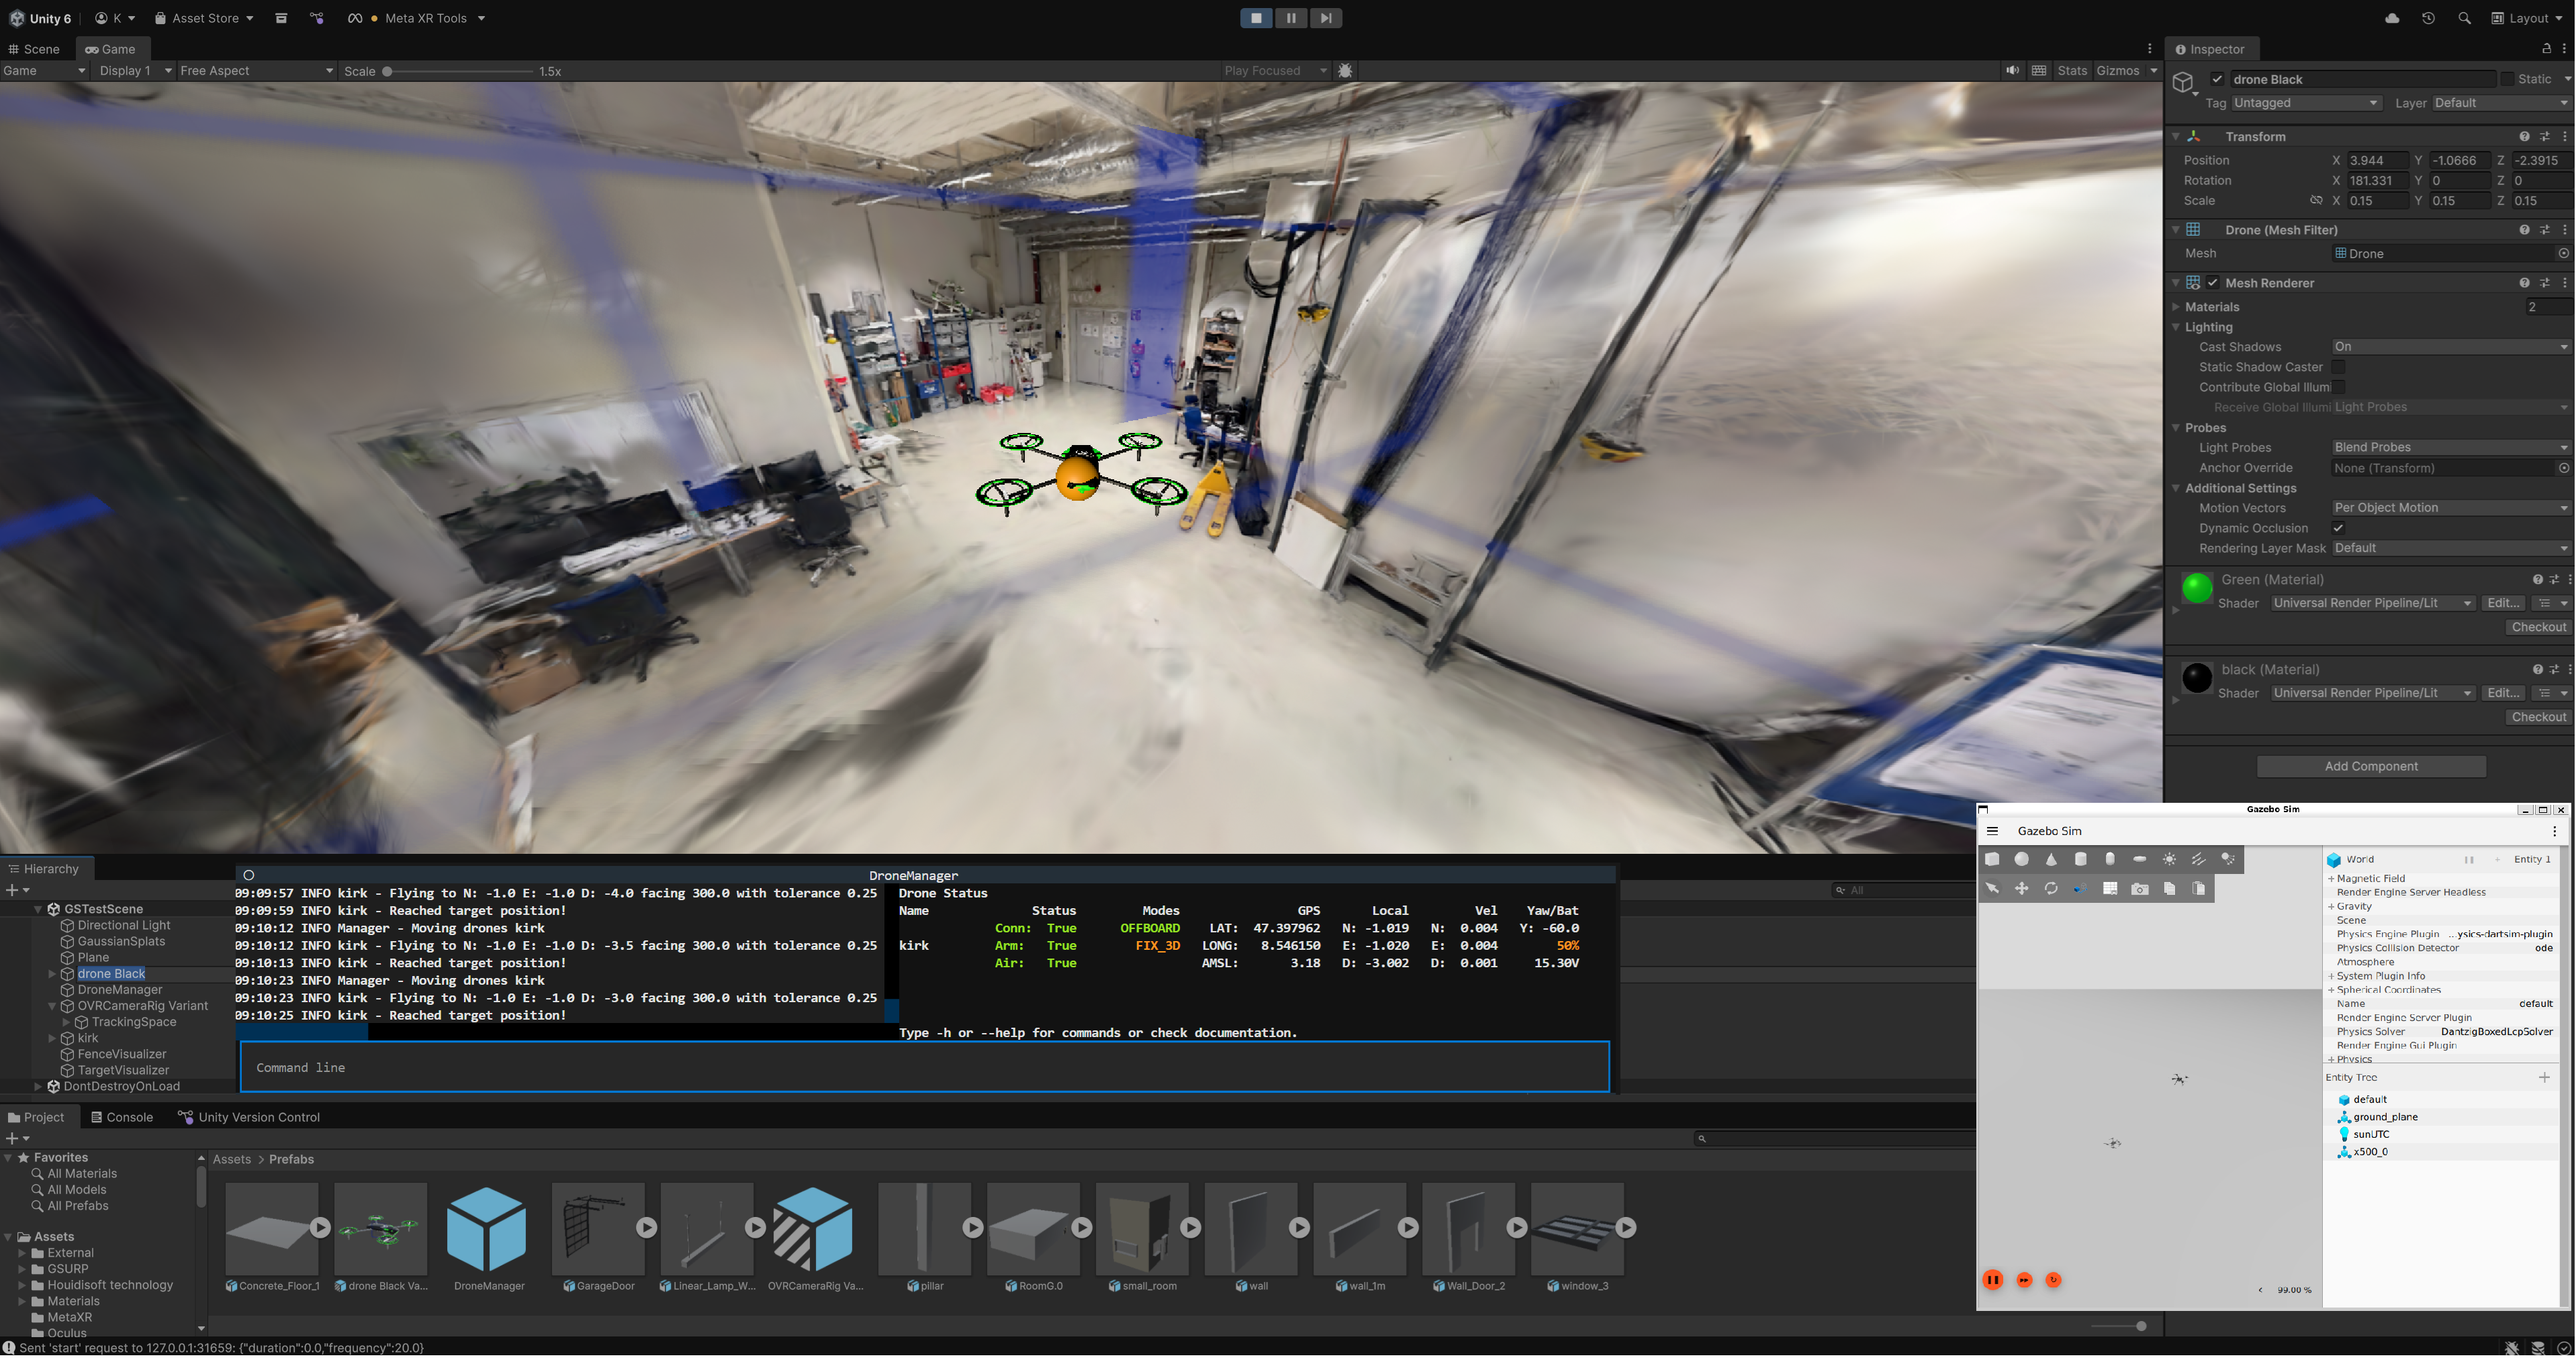Expand the drone Black hierarchy item
This screenshot has width=2576, height=1366.
click(52, 973)
